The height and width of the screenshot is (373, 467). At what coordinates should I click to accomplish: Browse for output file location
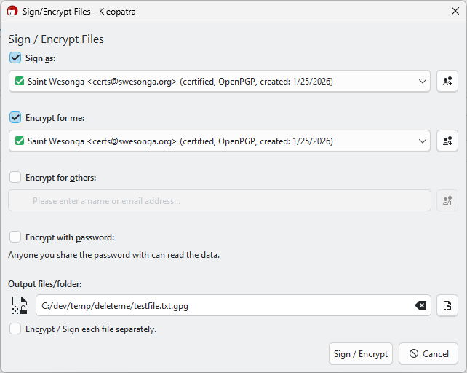click(x=447, y=306)
